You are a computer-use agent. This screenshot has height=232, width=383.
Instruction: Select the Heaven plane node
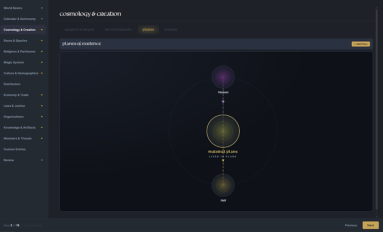click(223, 77)
